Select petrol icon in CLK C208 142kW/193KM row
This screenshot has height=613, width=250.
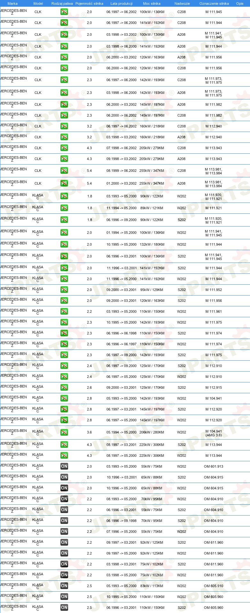(64, 80)
